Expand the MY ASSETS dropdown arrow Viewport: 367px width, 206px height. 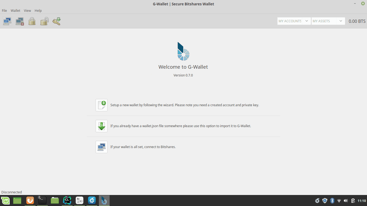(341, 21)
